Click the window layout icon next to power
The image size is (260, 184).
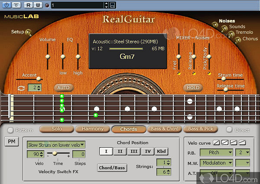pos(16,5)
